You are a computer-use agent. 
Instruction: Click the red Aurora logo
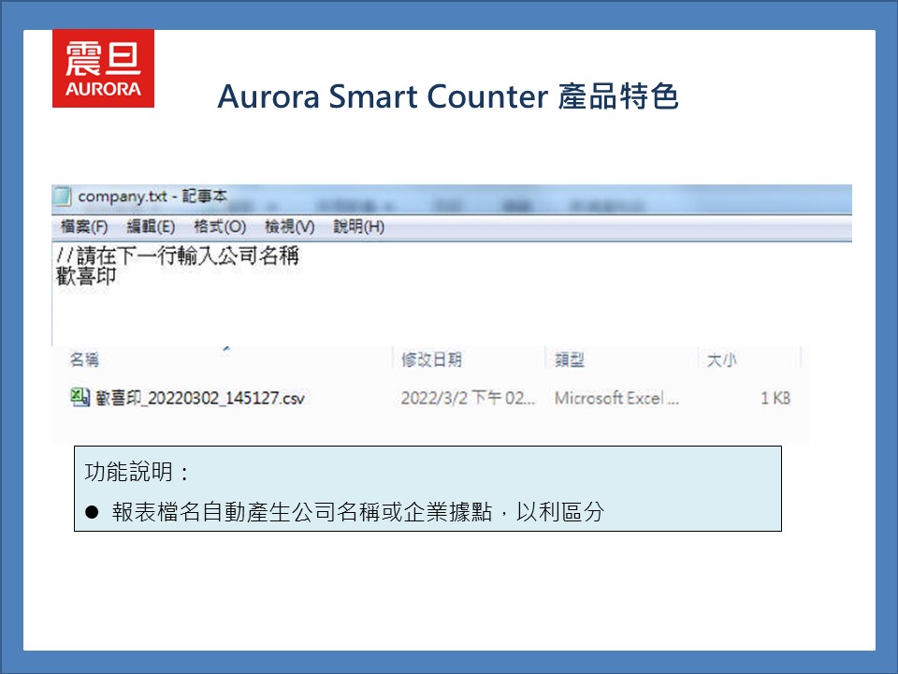[103, 68]
